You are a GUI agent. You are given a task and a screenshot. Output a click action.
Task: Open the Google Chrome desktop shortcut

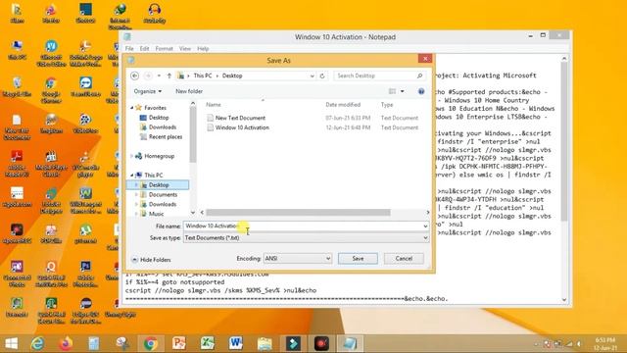click(x=51, y=89)
